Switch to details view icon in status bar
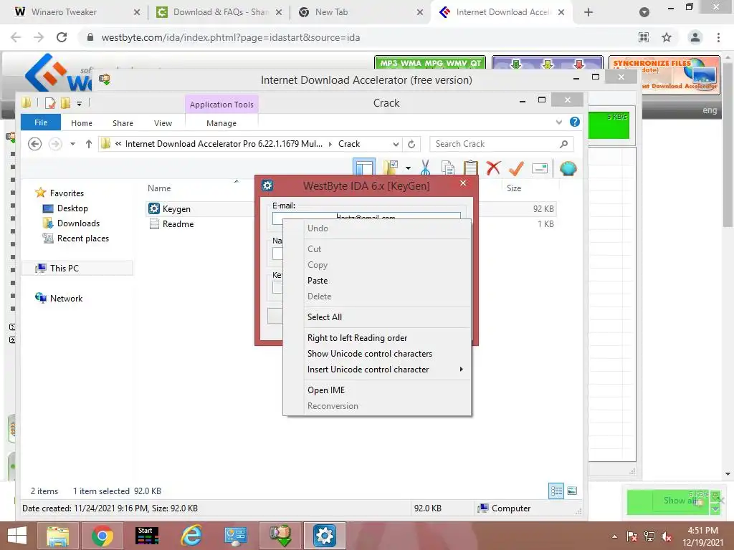The height and width of the screenshot is (550, 734). coord(556,491)
